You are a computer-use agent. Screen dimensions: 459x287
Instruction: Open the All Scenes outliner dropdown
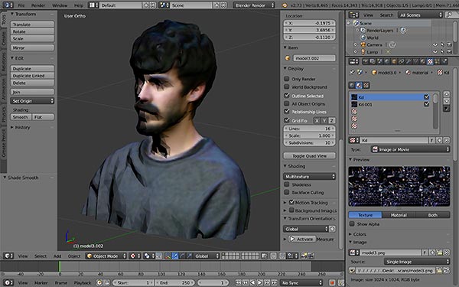420,15
